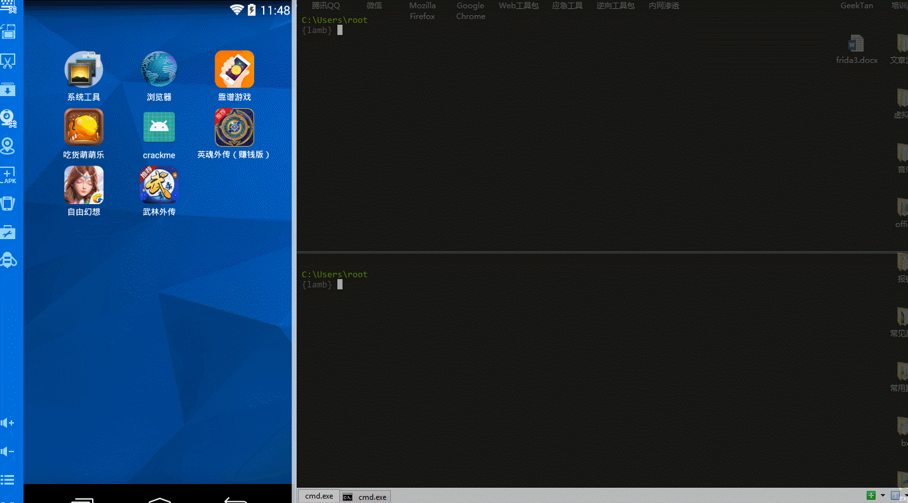Click the 腾讯QQ desktop label

pos(326,6)
